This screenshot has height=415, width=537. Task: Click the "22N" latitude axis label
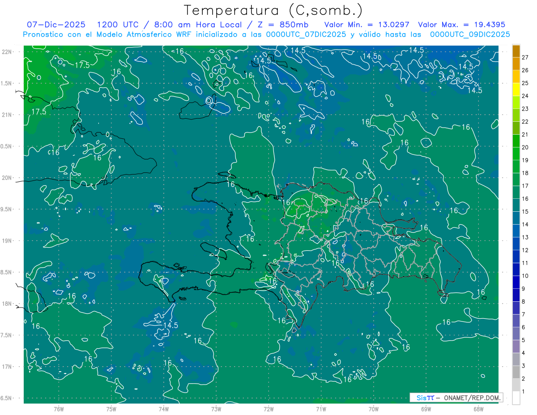point(7,52)
